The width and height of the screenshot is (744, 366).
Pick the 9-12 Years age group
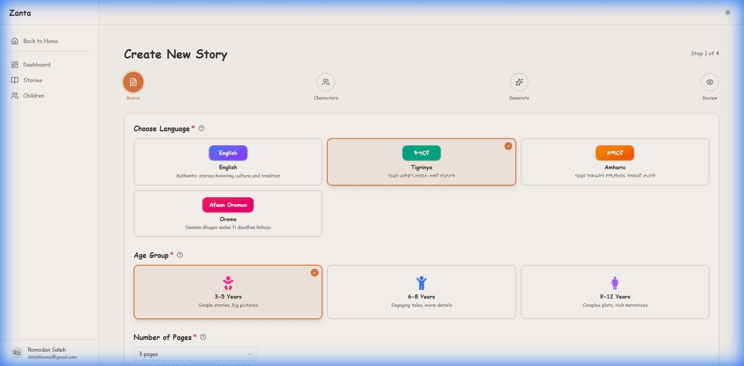(615, 292)
